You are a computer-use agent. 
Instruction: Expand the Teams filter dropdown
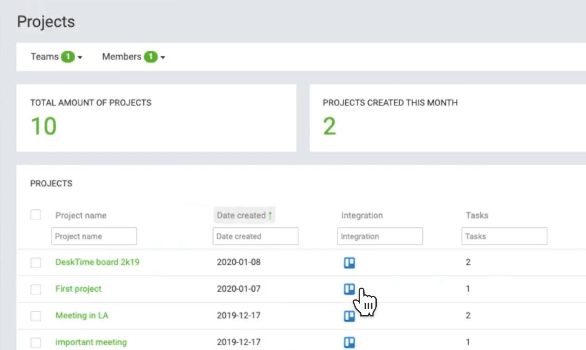coord(80,57)
